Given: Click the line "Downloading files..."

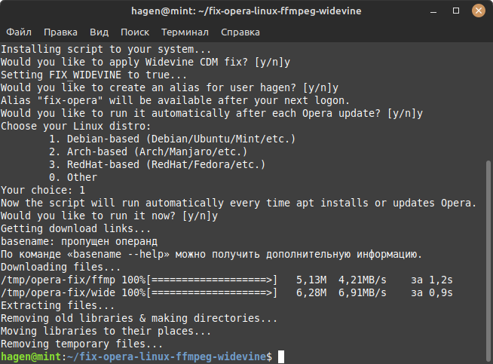Looking at the screenshot, I should [60, 268].
